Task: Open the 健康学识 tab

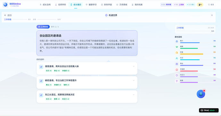Action: (x=91, y=5)
